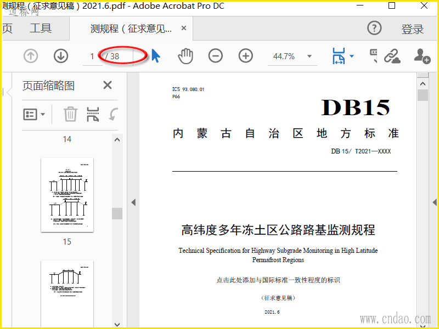
Task: Expand the right tools pane arrow
Action: pos(435,202)
